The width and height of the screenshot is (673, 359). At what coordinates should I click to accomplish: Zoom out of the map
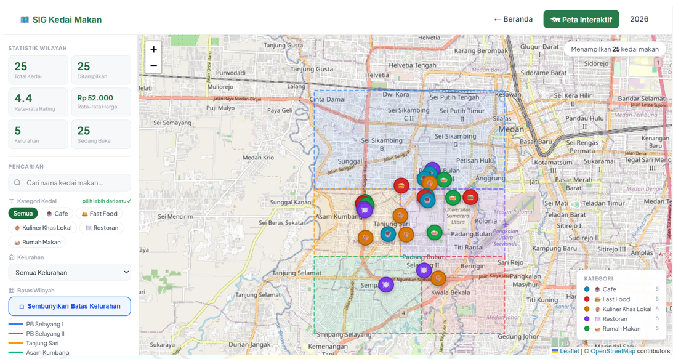(x=153, y=65)
